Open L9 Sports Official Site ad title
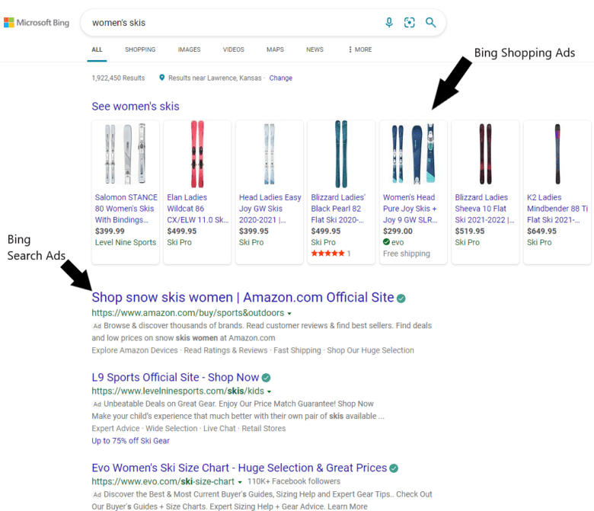Viewport: 594px width, 511px height. [175, 377]
